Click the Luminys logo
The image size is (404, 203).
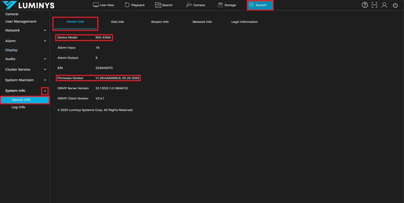(x=28, y=5)
